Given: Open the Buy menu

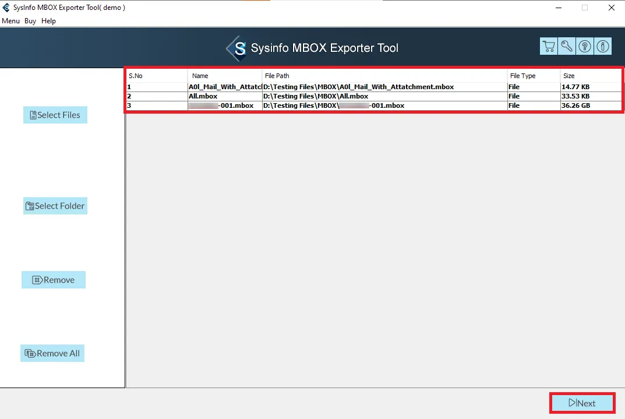Looking at the screenshot, I should click(x=30, y=21).
